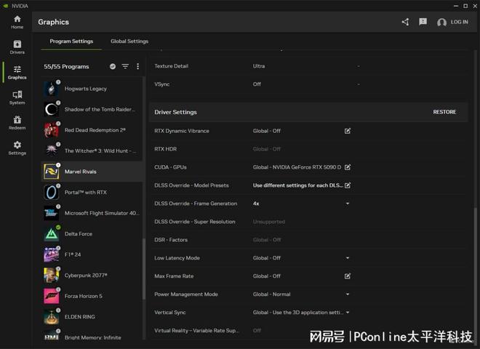Viewport: 480px width, 349px height.
Task: Switch to Program Settings tab
Action: [71, 41]
